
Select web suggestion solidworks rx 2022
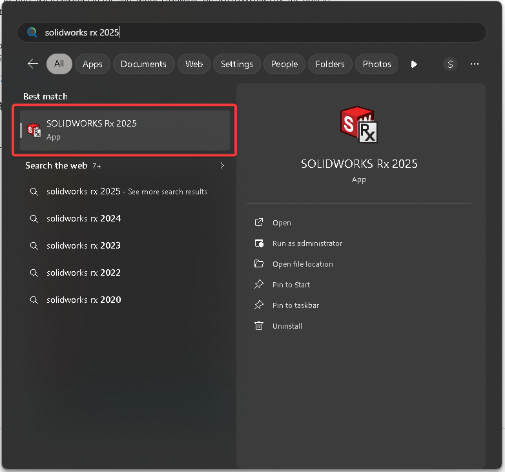click(x=125, y=272)
